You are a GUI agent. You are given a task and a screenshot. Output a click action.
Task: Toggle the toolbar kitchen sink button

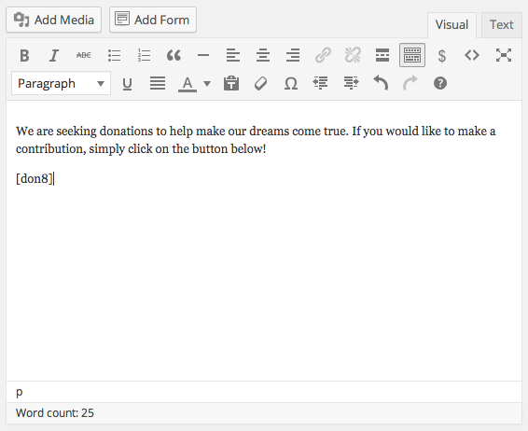point(412,55)
